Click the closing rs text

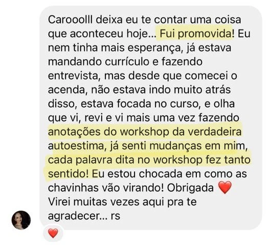(115, 216)
